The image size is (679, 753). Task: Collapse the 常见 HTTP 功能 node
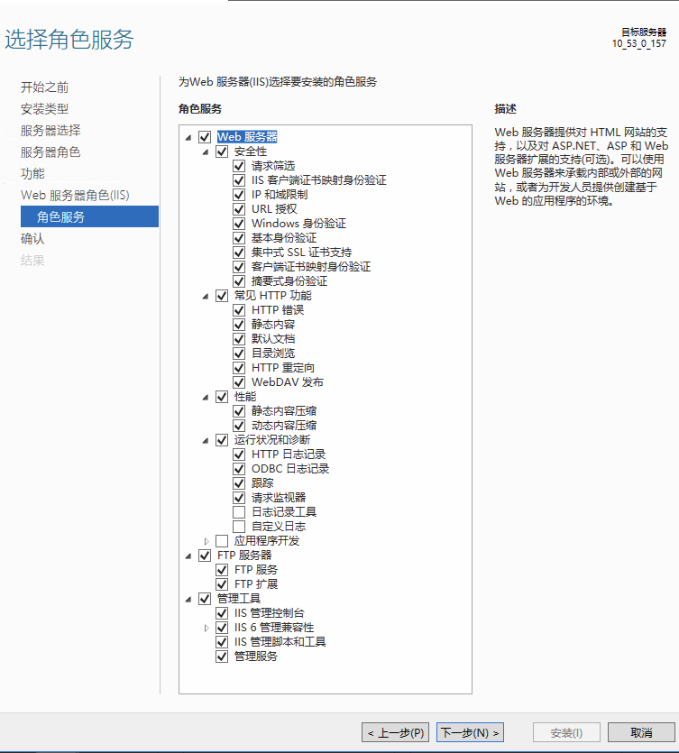(206, 297)
